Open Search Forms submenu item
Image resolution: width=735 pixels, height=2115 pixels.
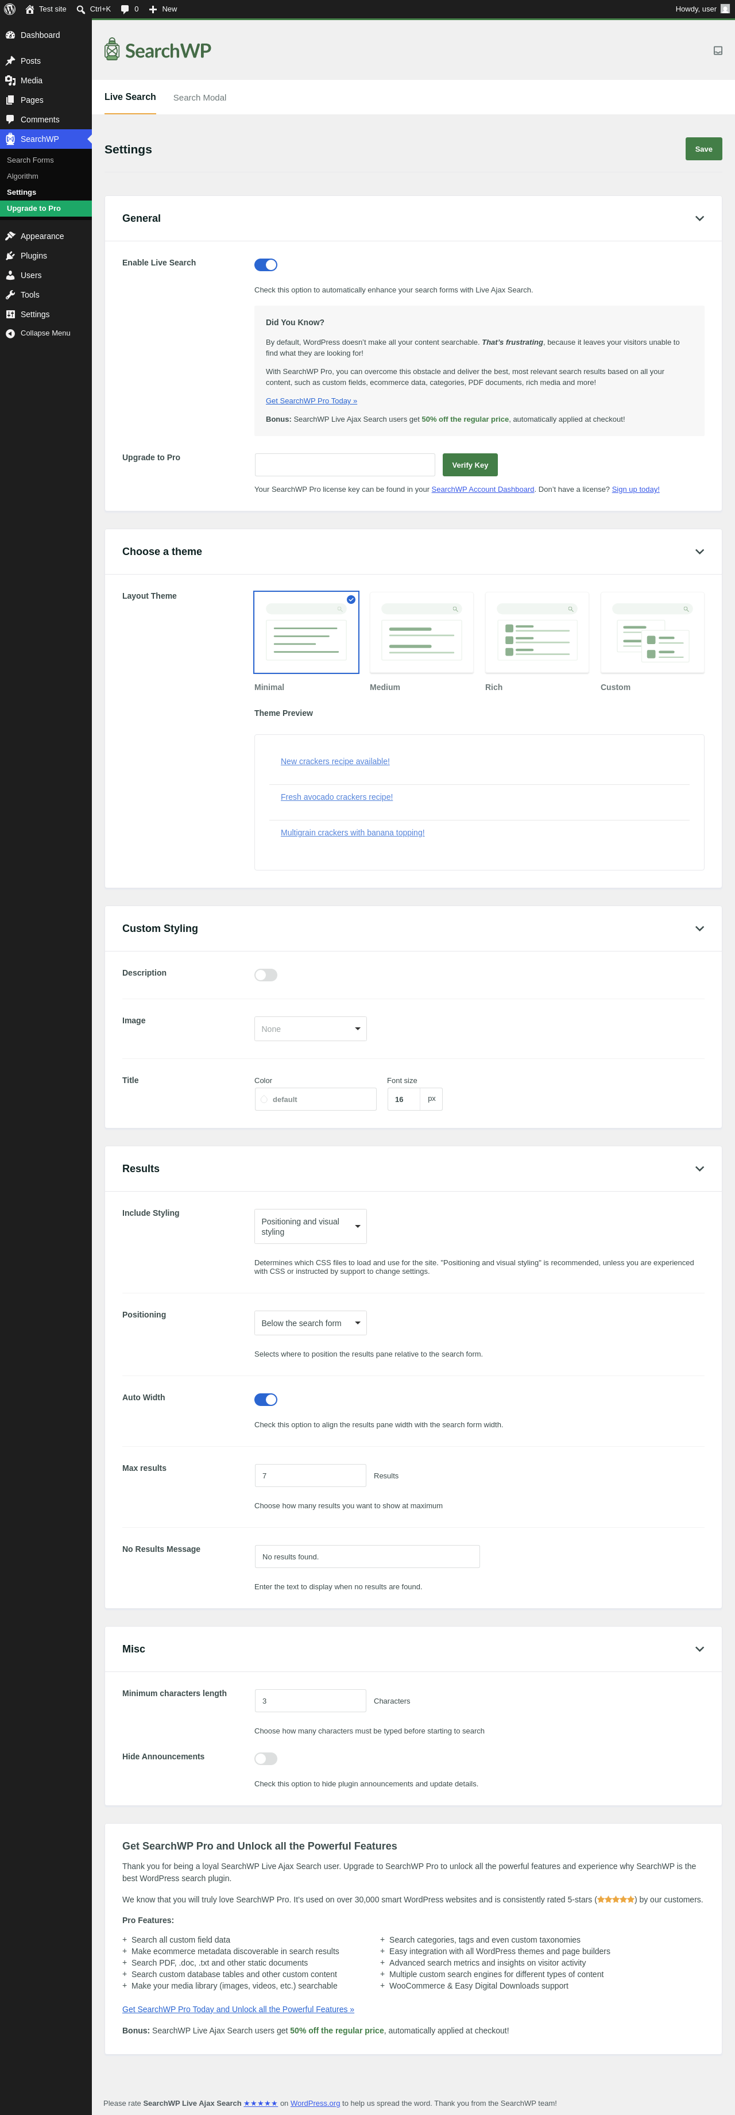coord(30,160)
